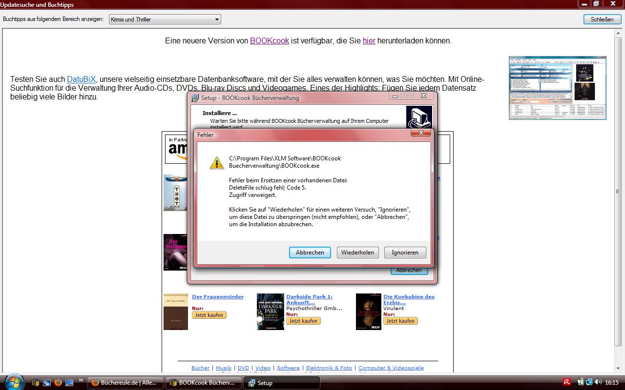The width and height of the screenshot is (625, 390).
Task: Launch Firefox from the quick launch bar
Action: pos(58,383)
